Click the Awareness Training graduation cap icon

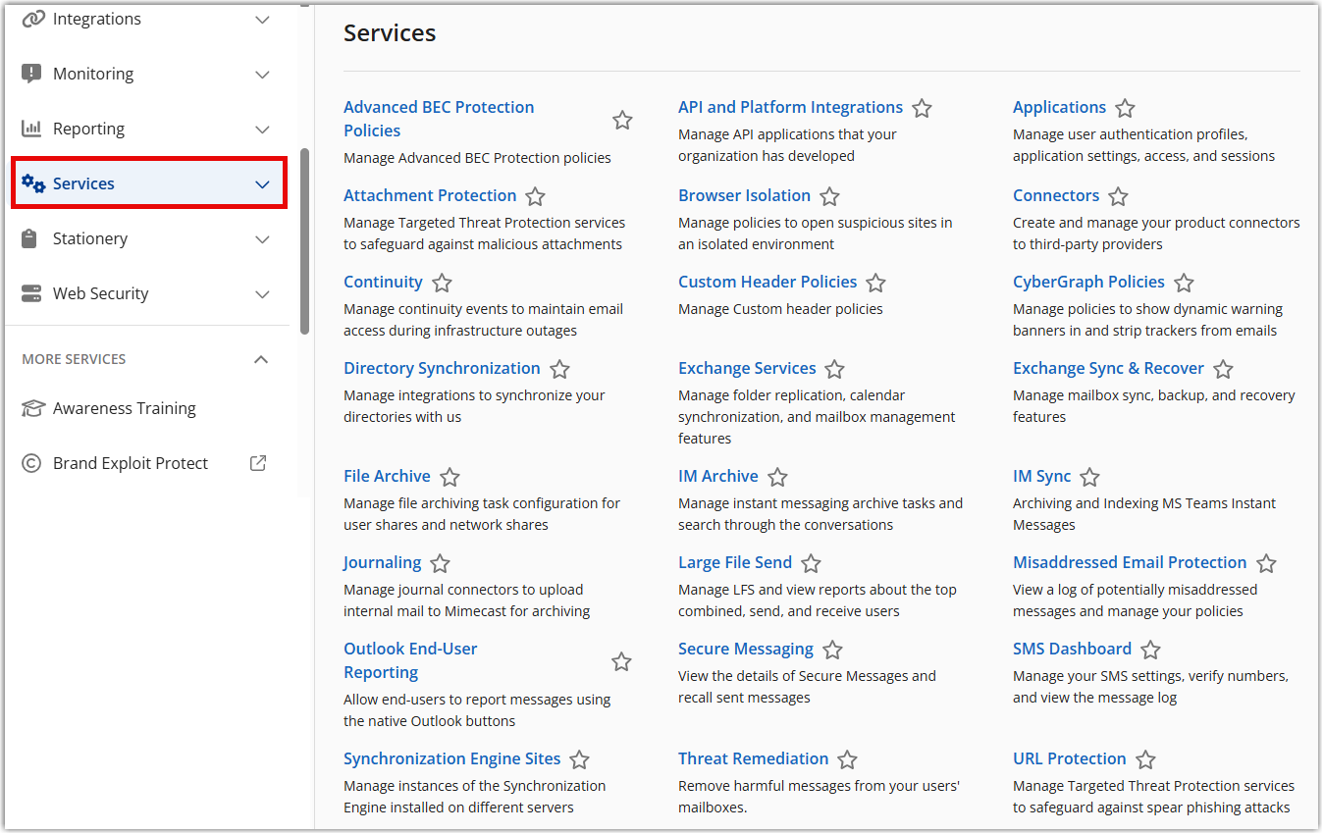(x=33, y=408)
